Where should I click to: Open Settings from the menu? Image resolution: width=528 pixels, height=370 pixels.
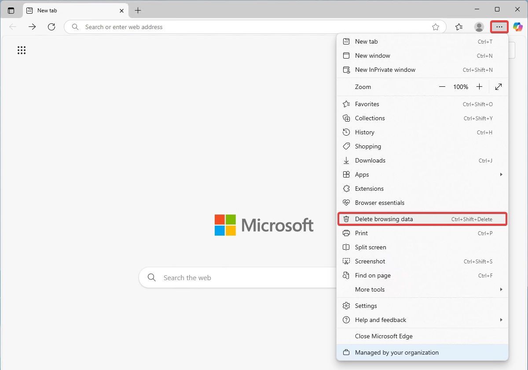pyautogui.click(x=422, y=306)
